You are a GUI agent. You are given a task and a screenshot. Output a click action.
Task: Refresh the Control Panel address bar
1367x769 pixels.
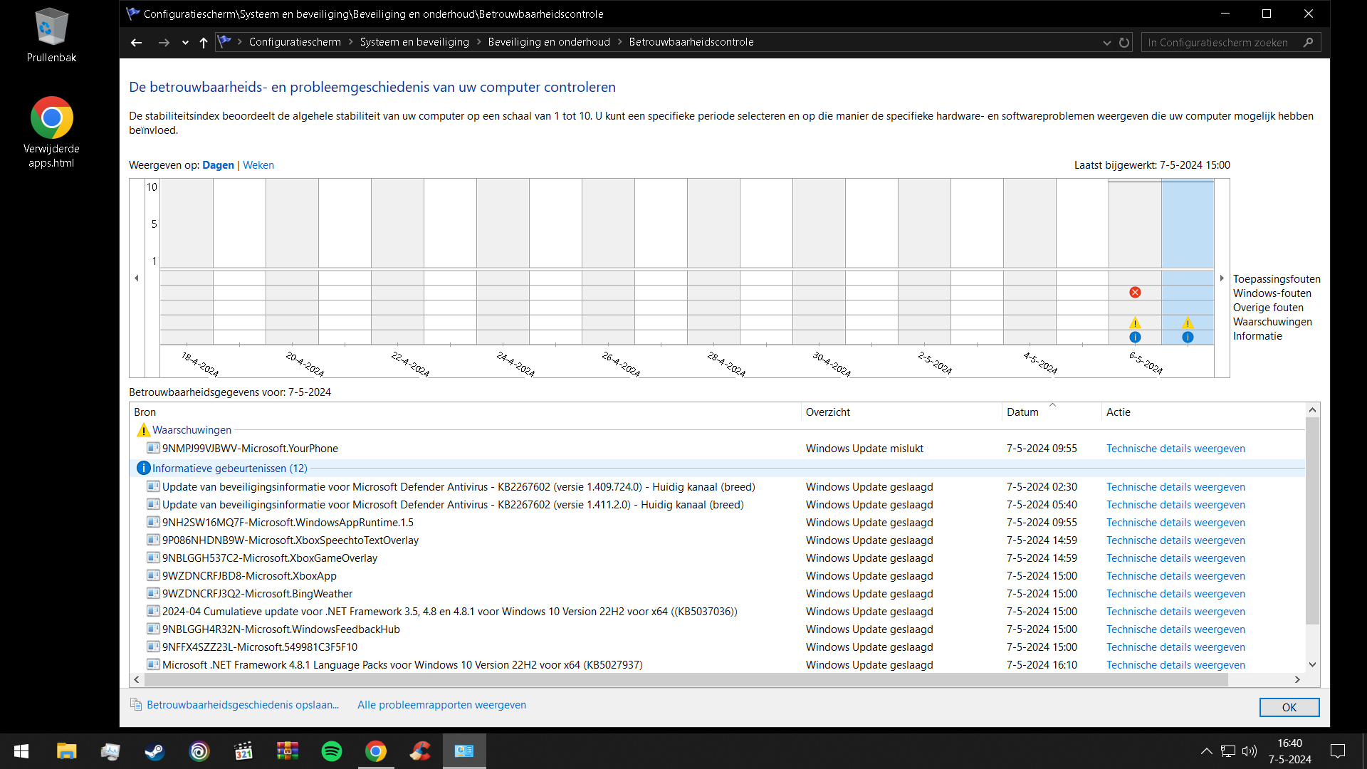tap(1124, 43)
